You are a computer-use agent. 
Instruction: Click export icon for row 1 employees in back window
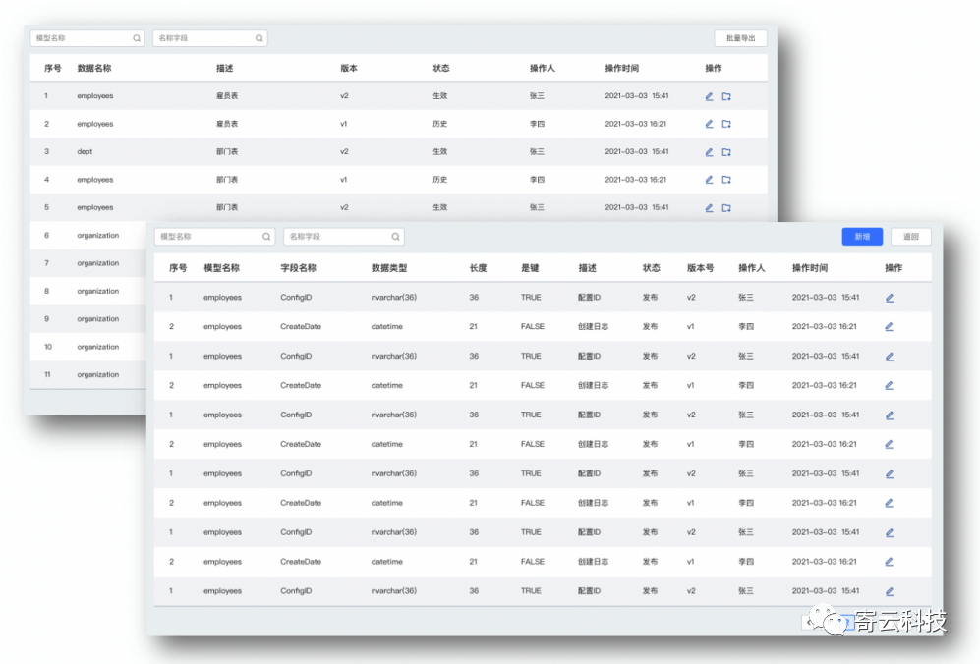click(x=726, y=96)
